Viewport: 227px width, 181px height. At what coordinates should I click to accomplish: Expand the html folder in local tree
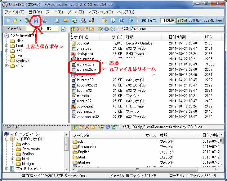(x=13, y=159)
